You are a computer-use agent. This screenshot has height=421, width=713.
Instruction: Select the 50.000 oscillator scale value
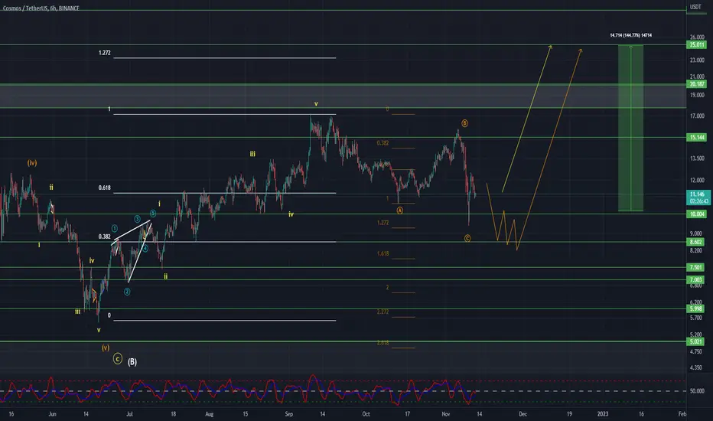coord(697,391)
